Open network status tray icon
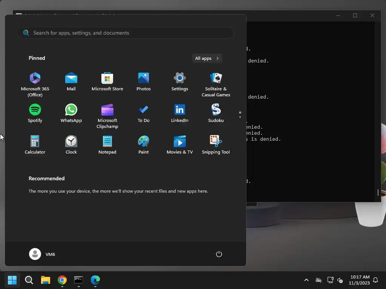386x289 pixels. [330, 280]
